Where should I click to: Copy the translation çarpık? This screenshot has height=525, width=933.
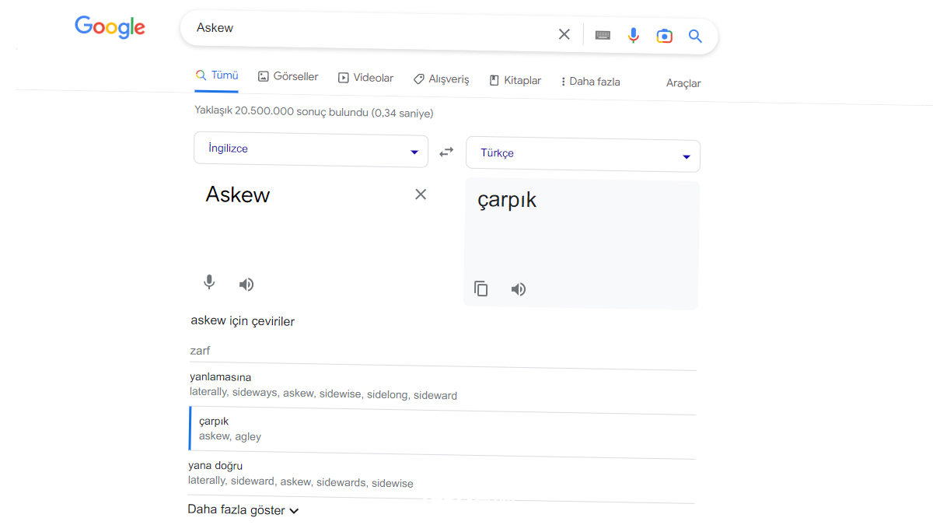coord(481,289)
